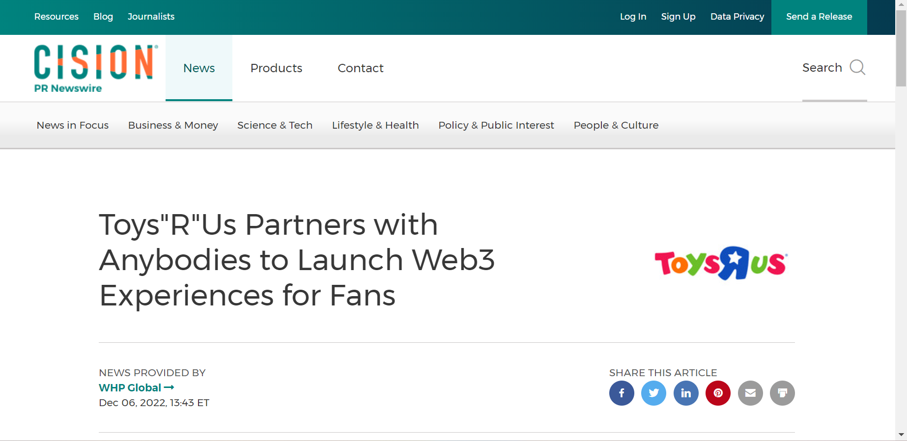The width and height of the screenshot is (907, 441).
Task: Go to the Contact page
Action: (360, 68)
